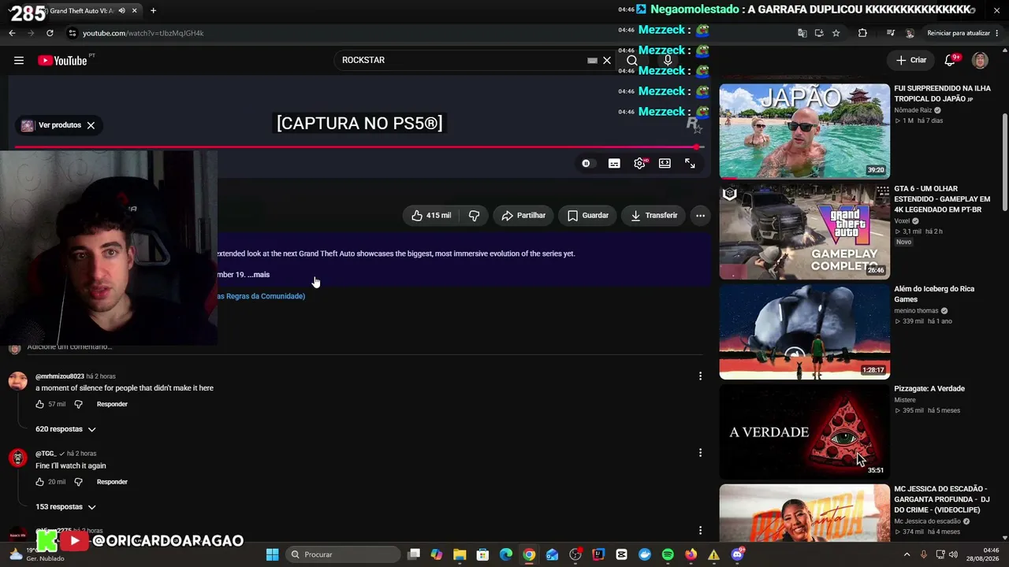Open YouTube notifications bell
Screen dimensions: 1009x567
951,61
